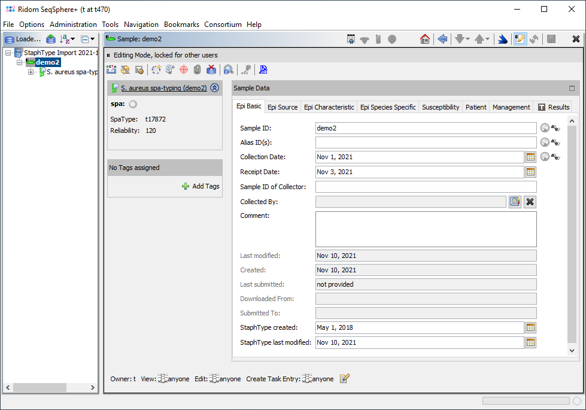Open the Receipt Date calendar picker
This screenshot has height=410, width=586.
[x=530, y=172]
